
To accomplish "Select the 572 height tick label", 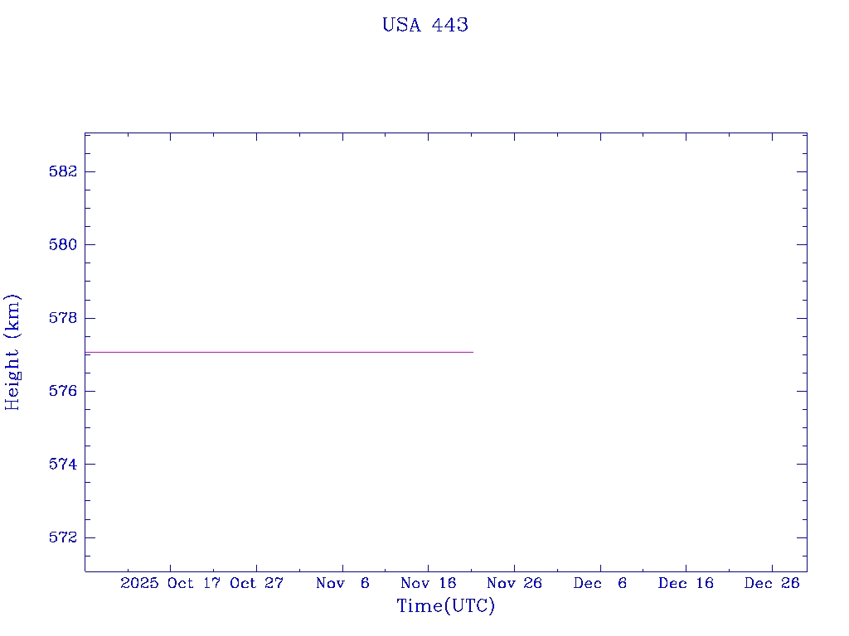I will pos(63,537).
